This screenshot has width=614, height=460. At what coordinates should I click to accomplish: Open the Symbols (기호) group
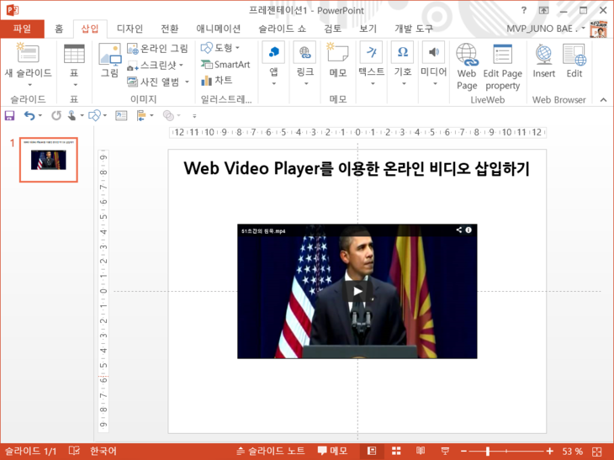coord(403,52)
